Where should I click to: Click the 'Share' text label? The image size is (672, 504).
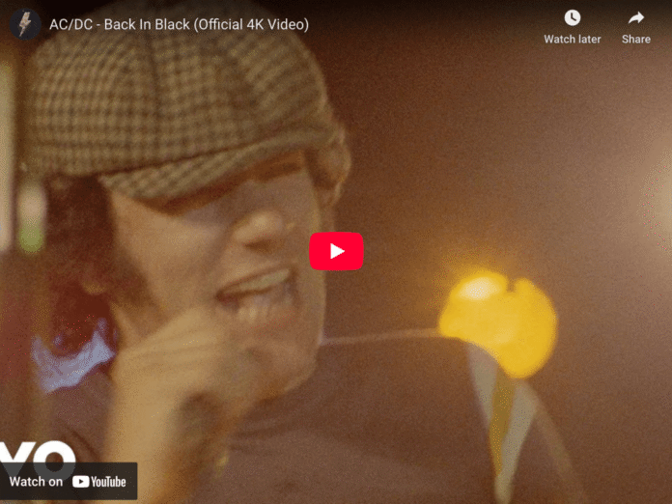pos(636,39)
